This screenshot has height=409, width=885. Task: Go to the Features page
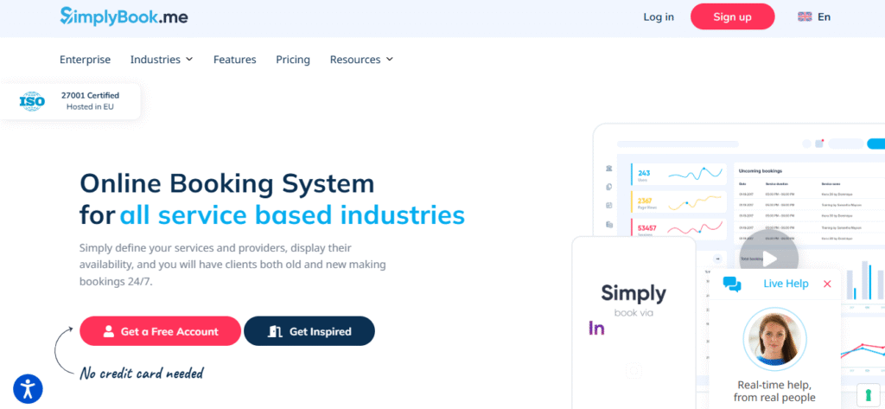point(234,60)
